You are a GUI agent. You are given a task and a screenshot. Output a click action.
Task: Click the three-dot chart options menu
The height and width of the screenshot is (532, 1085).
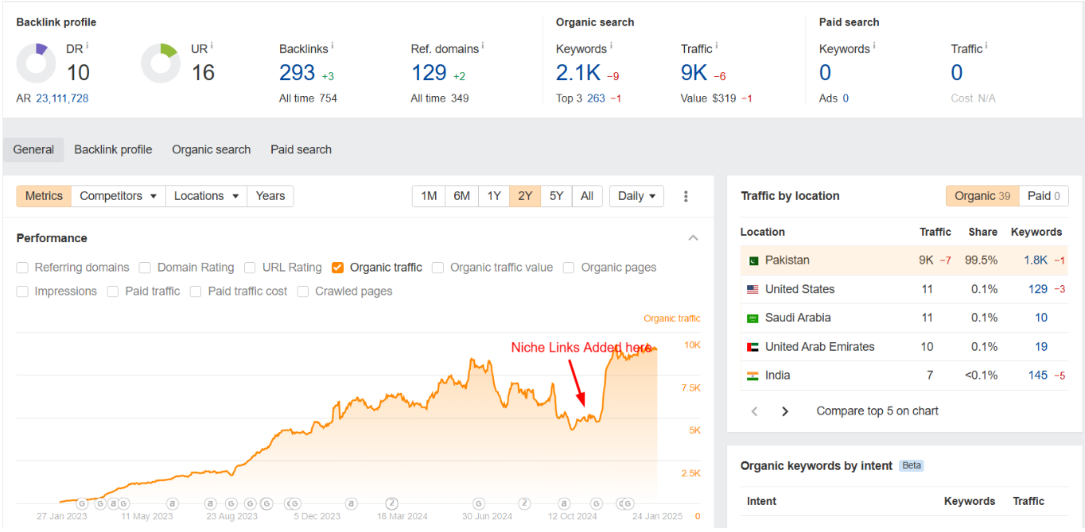click(x=686, y=196)
